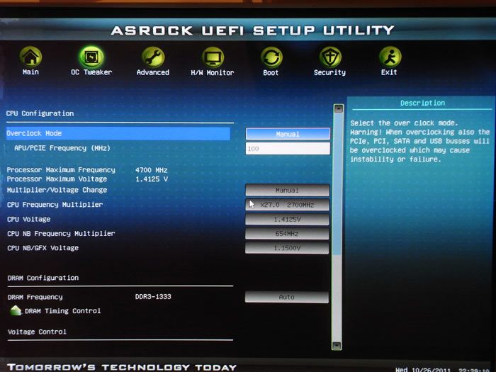
Task: Click the date and time display
Action: pos(443,369)
